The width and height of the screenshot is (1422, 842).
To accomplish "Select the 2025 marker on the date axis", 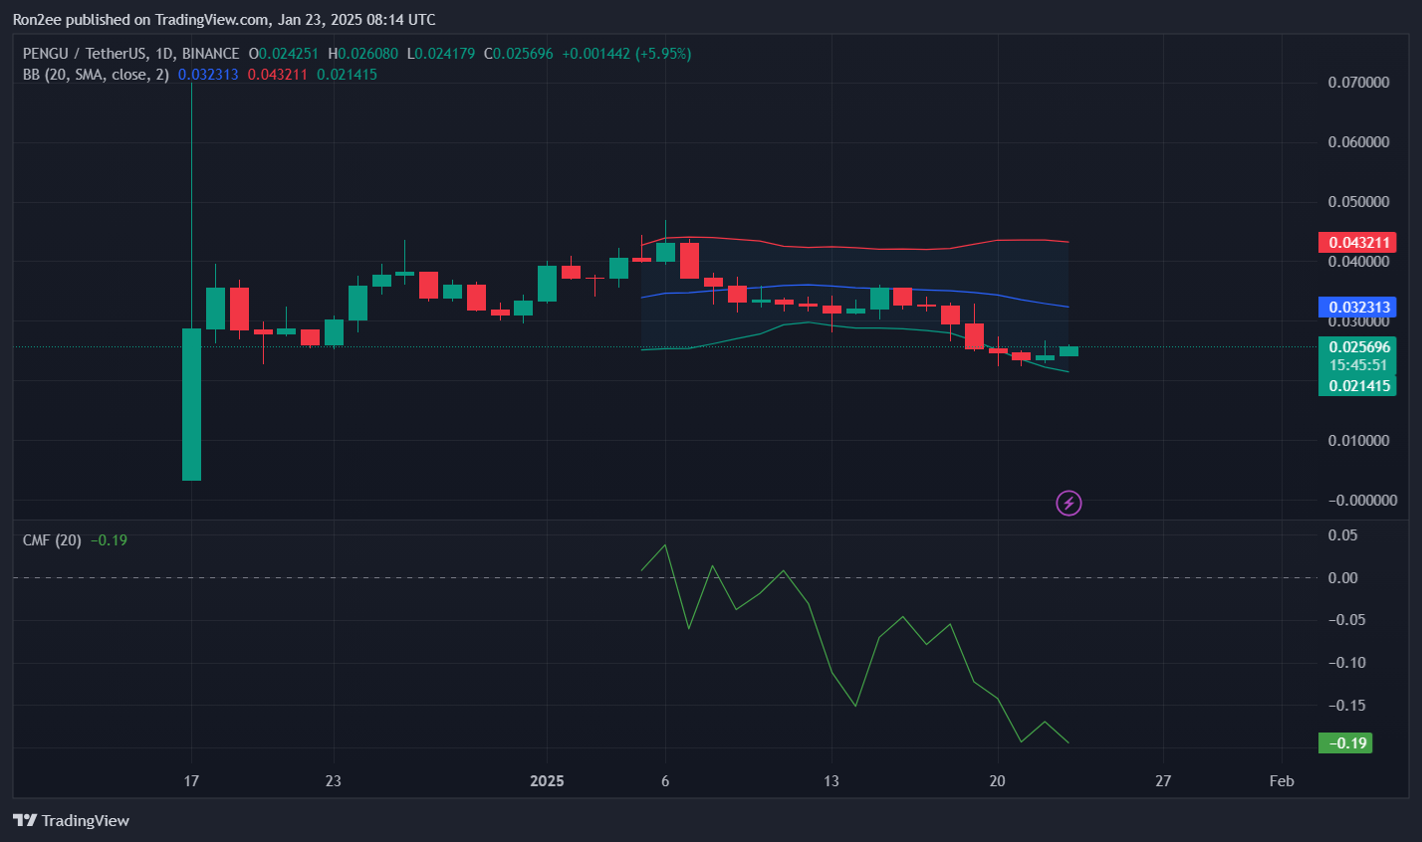I will pos(547,781).
